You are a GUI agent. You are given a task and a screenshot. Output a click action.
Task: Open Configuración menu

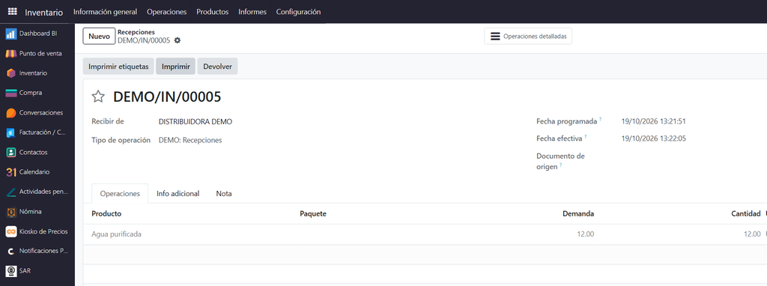(298, 12)
